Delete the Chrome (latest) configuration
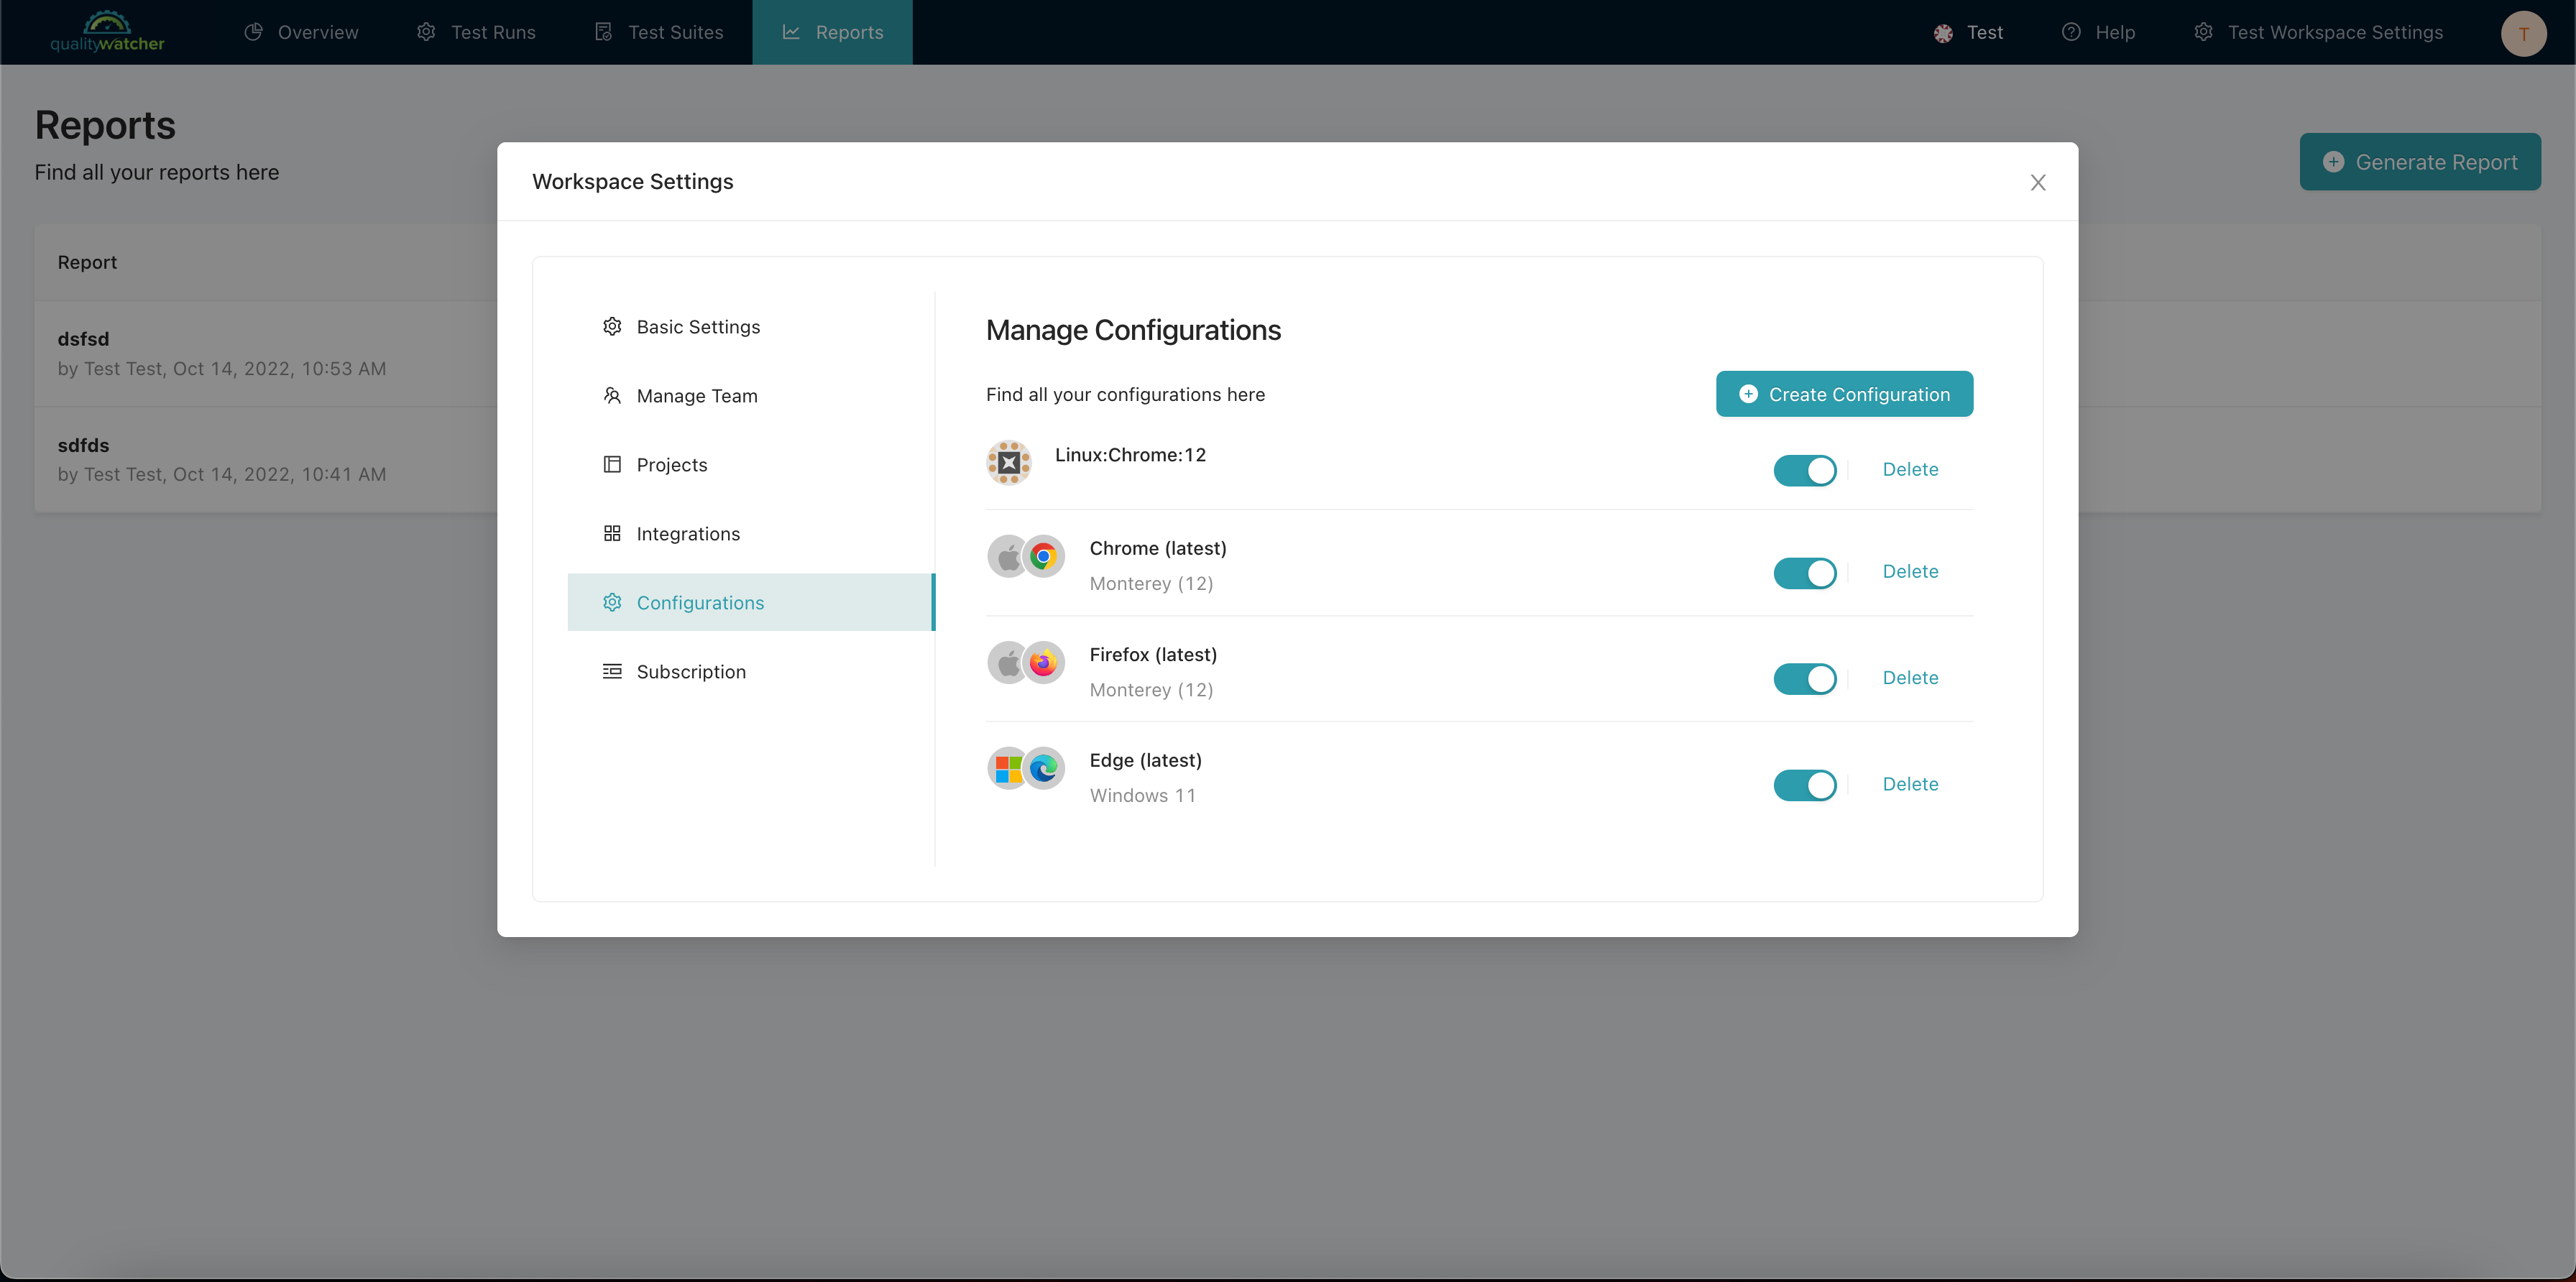Viewport: 2576px width, 1282px height. (1910, 571)
